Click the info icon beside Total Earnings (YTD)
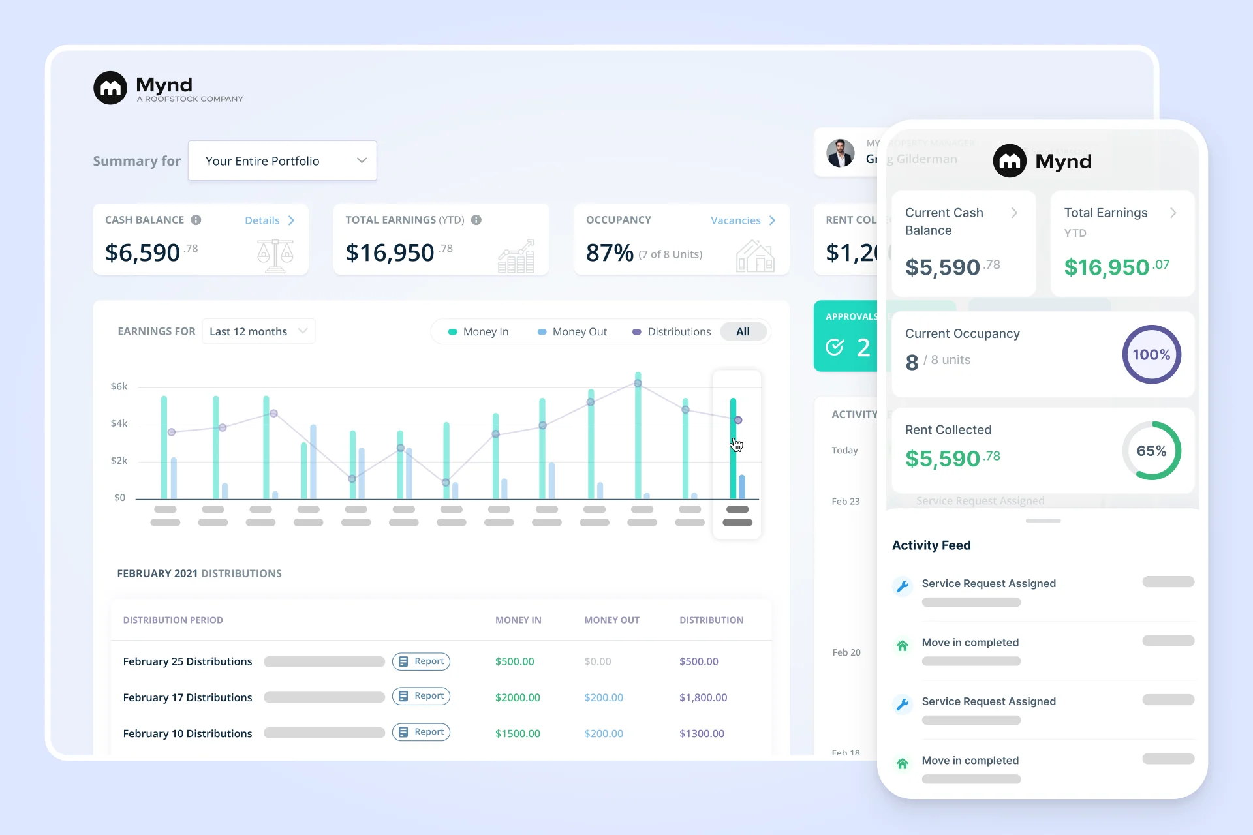 (x=476, y=220)
